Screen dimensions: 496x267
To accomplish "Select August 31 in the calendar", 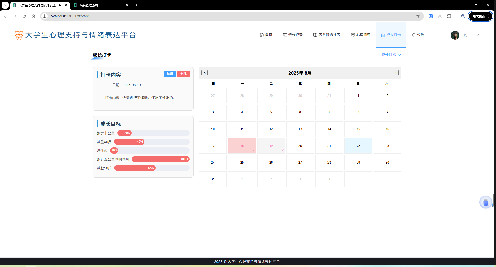I will [213, 179].
